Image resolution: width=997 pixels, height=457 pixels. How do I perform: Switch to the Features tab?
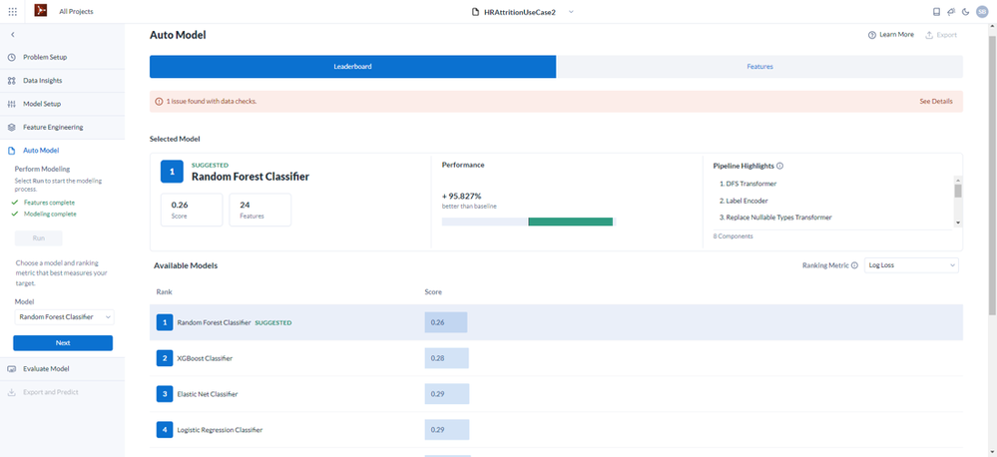point(759,67)
